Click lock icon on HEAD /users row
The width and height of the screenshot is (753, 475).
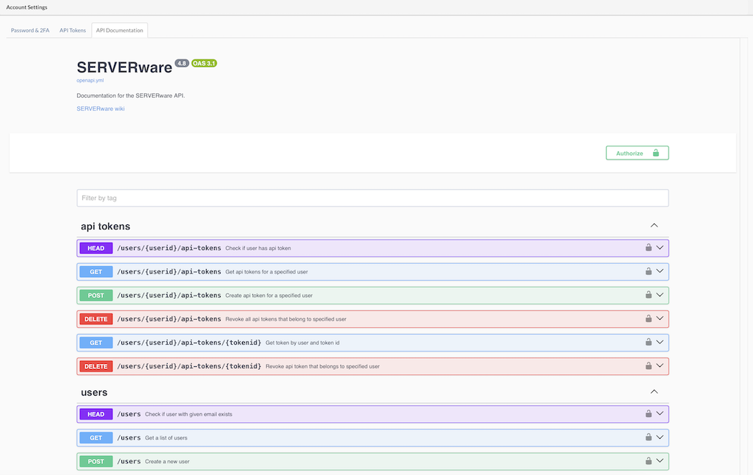[x=649, y=413]
